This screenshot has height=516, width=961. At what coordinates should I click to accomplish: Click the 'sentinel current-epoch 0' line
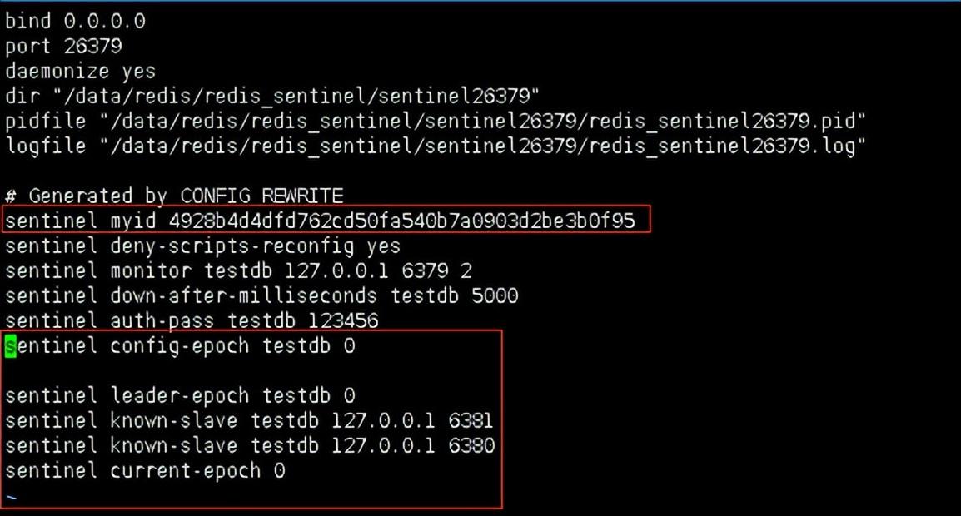pos(145,471)
